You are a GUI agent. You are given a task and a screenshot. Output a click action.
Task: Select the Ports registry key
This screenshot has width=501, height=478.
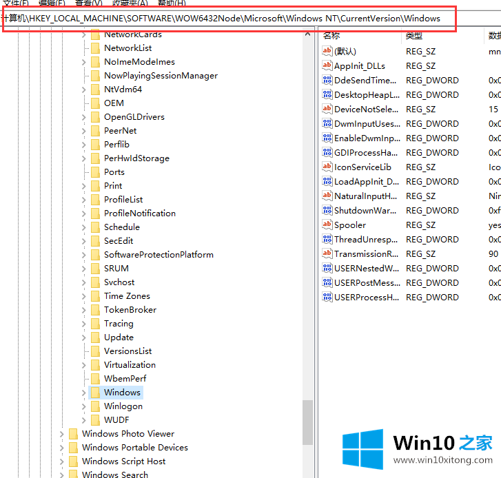pos(114,172)
